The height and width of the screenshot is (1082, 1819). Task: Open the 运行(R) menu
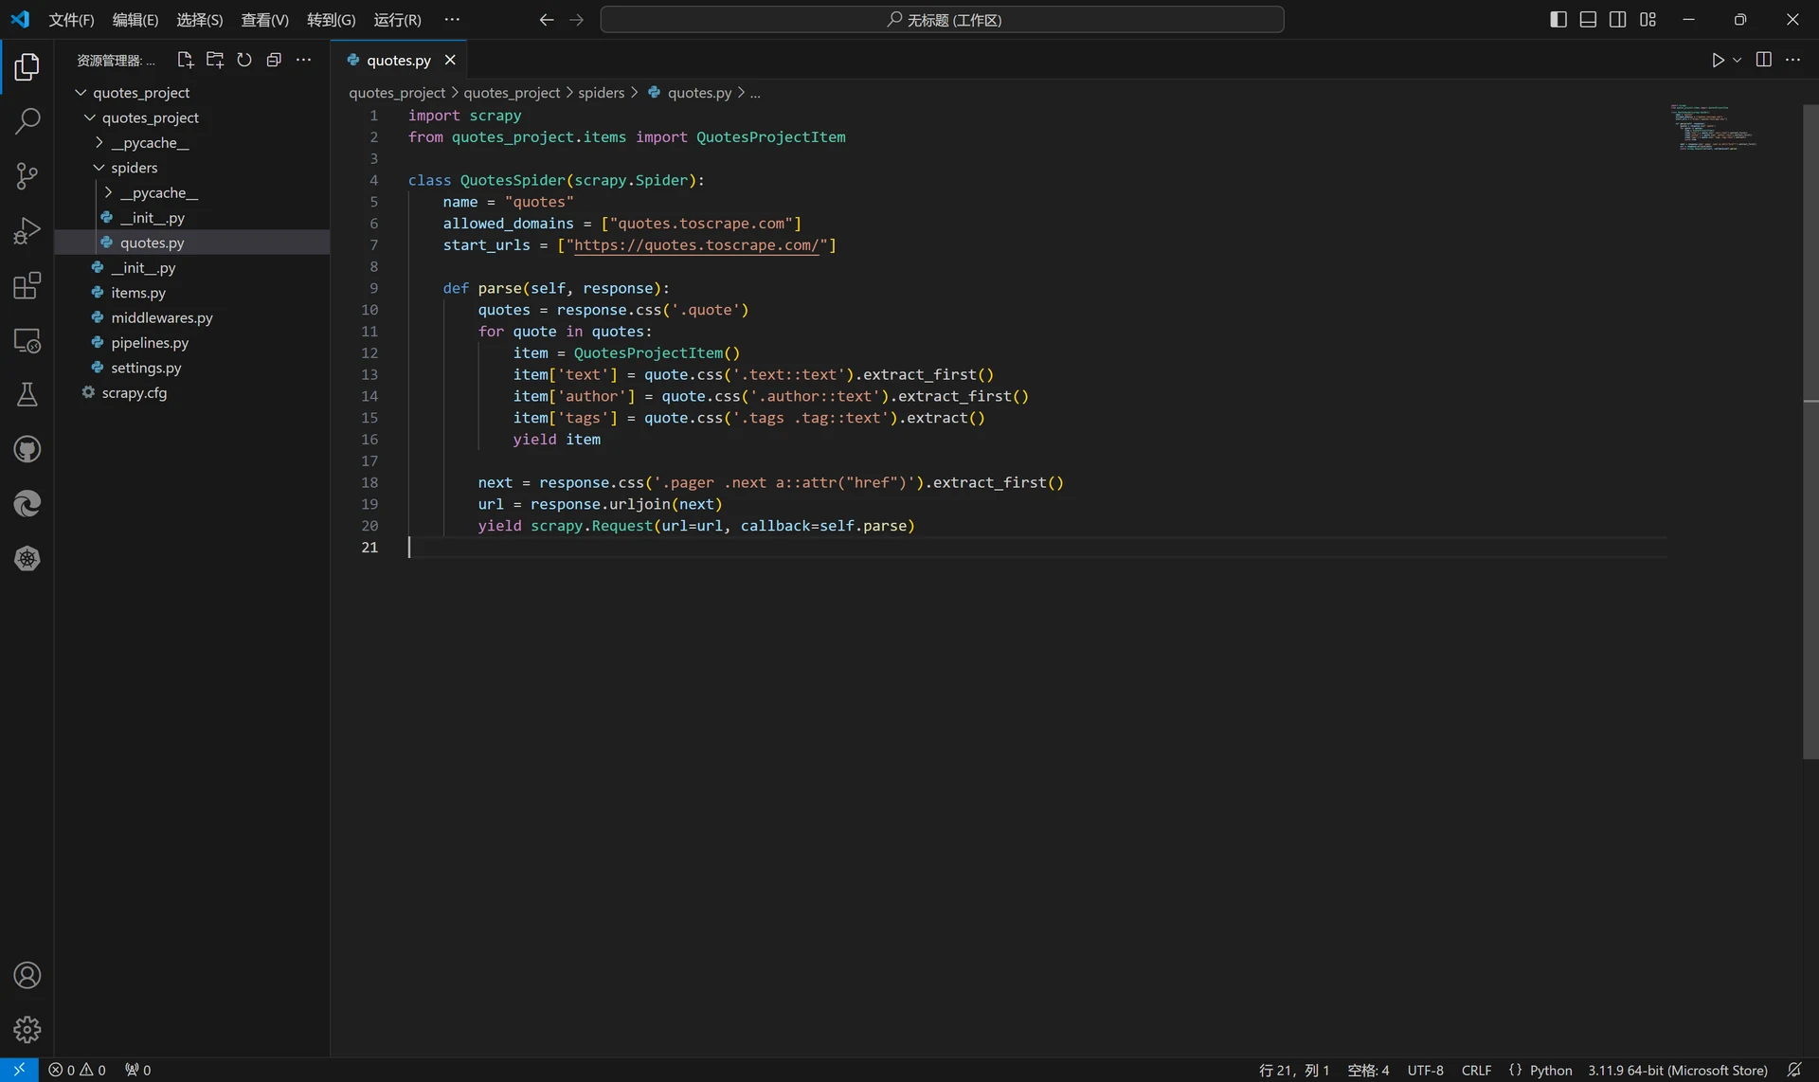click(397, 19)
